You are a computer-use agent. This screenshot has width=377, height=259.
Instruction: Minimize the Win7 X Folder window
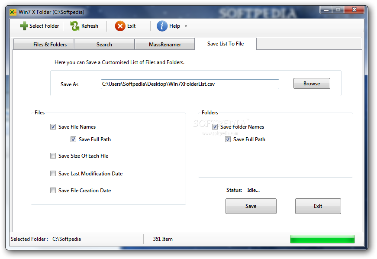coord(326,10)
